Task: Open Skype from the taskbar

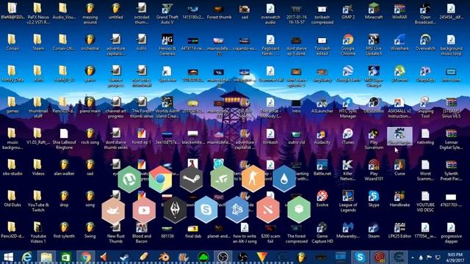Action: tap(360, 257)
